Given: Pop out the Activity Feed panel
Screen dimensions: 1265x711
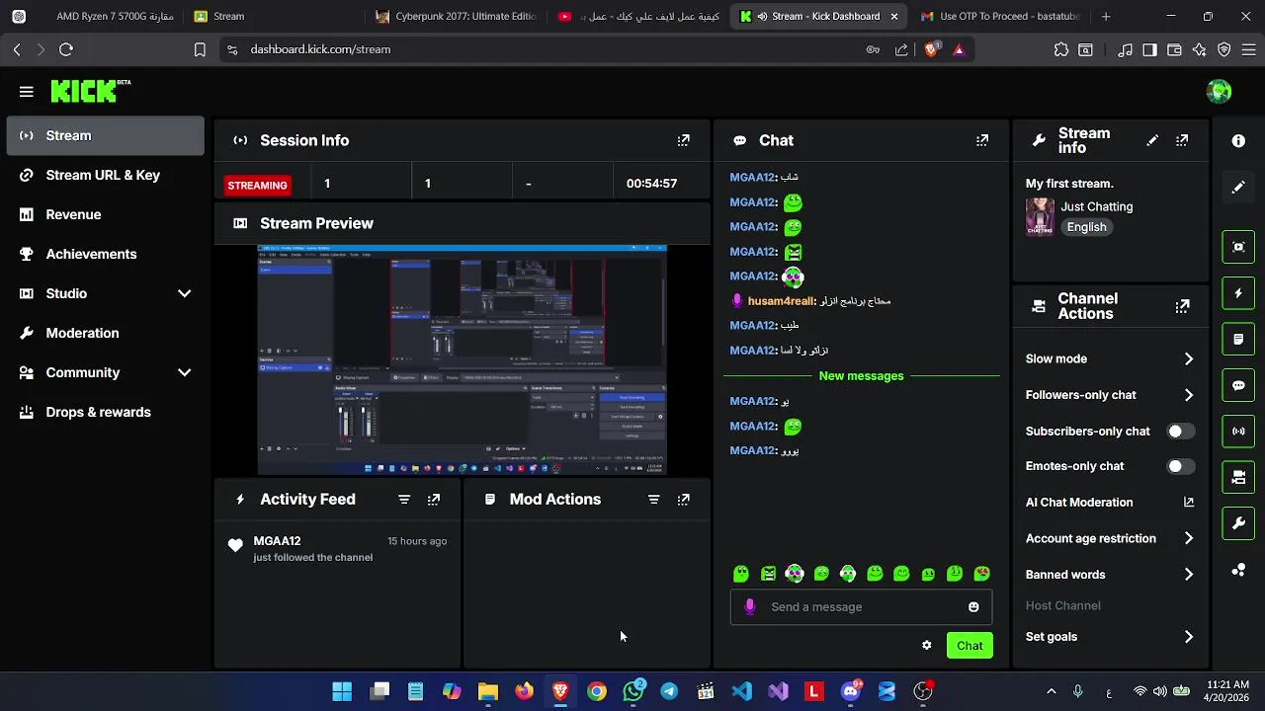Looking at the screenshot, I should [x=434, y=500].
